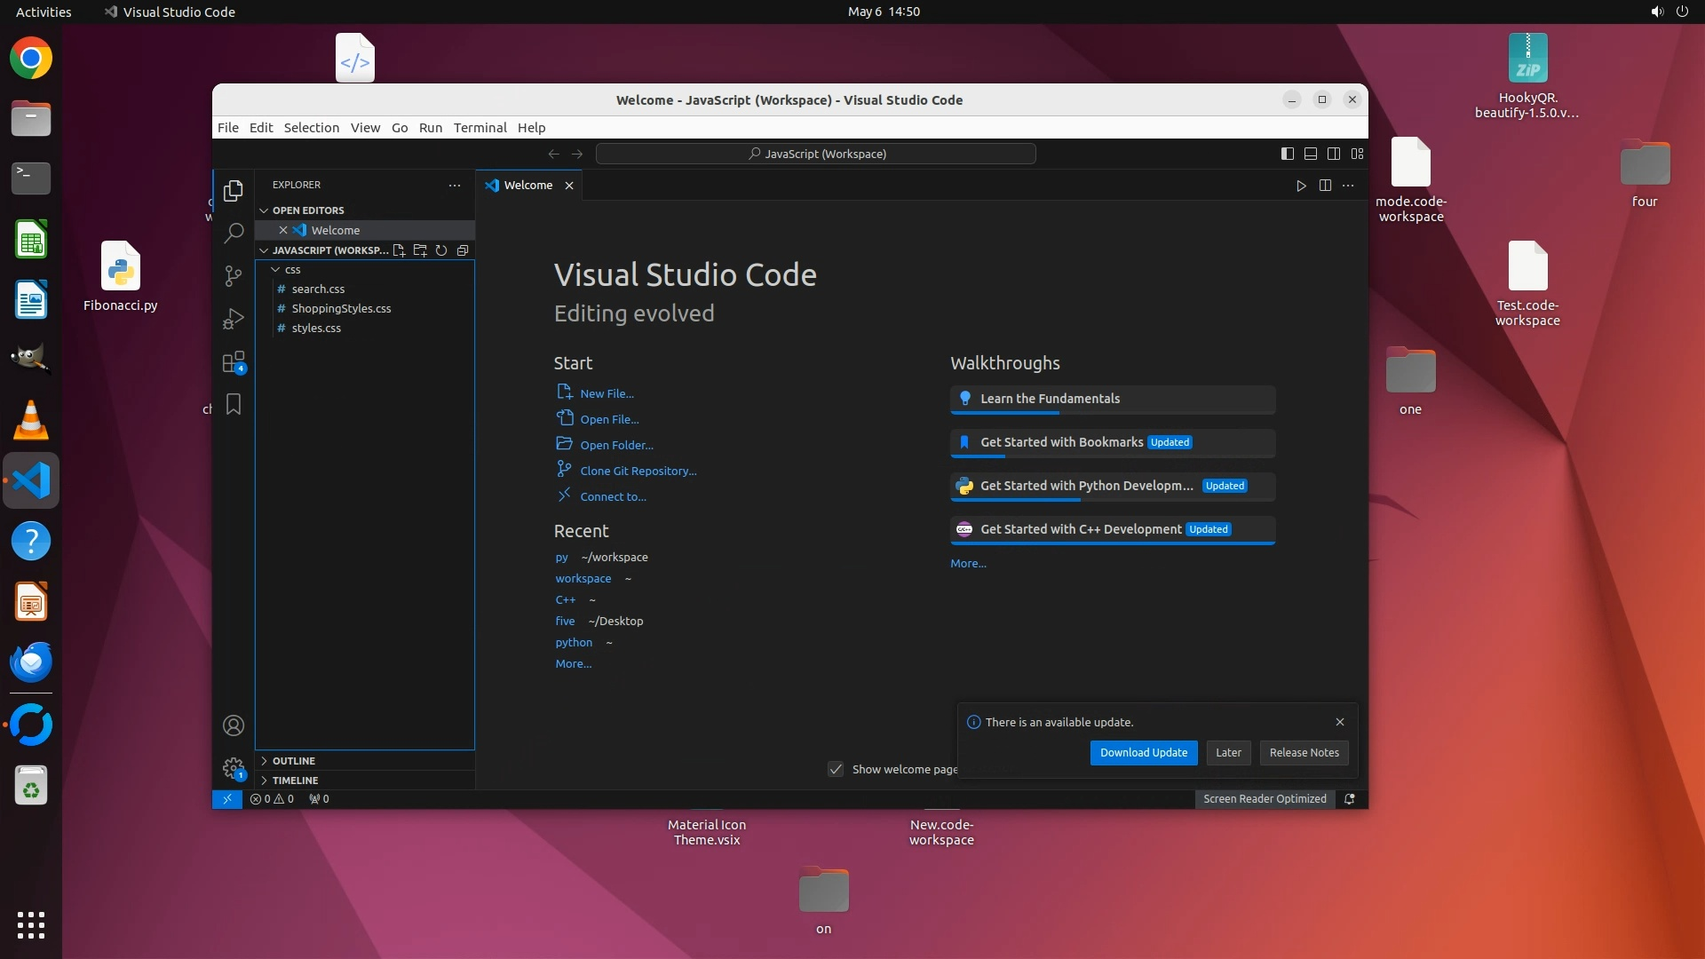Open the Source Control view
Viewport: 1705px width, 959px height.
pyautogui.click(x=234, y=276)
